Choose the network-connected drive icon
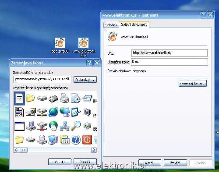The width and height of the screenshot is (219, 172). point(42,112)
